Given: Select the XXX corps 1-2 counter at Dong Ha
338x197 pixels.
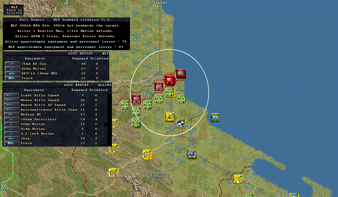Looking at the screenshot, I should (181, 123).
